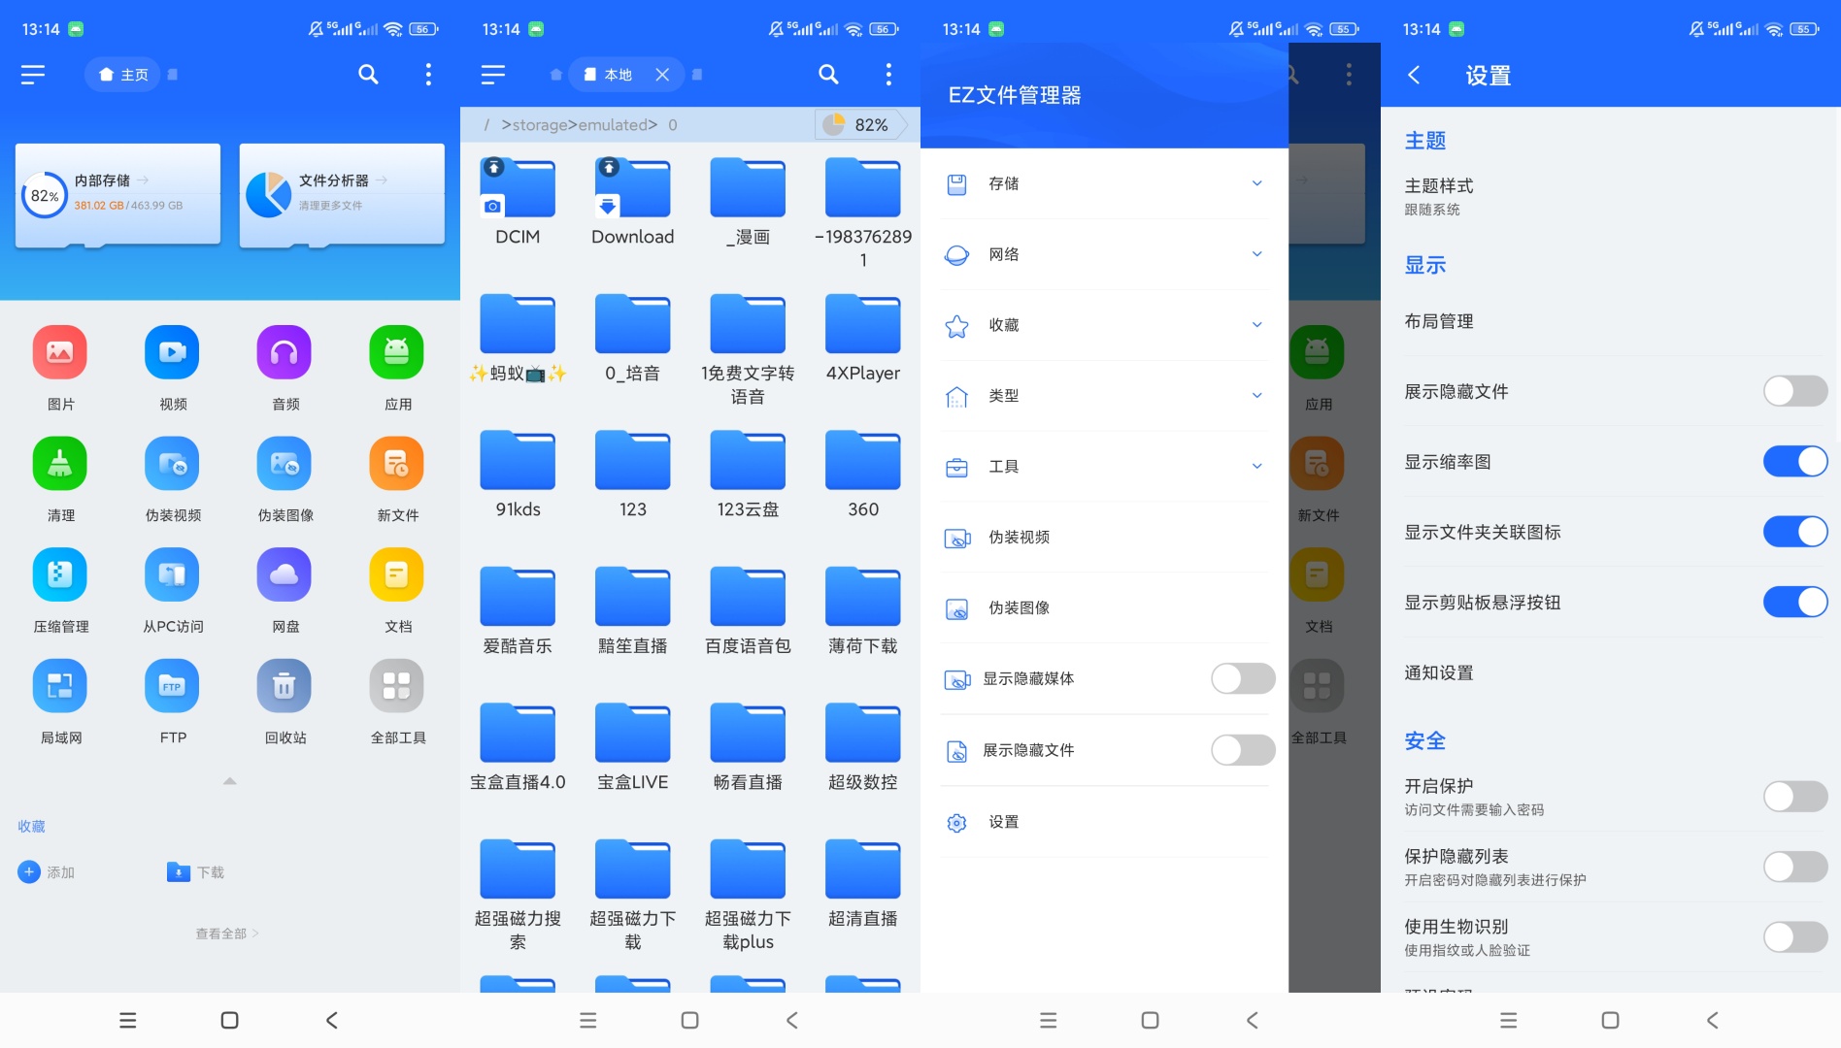Open 内部存储 card arrow

(x=143, y=180)
